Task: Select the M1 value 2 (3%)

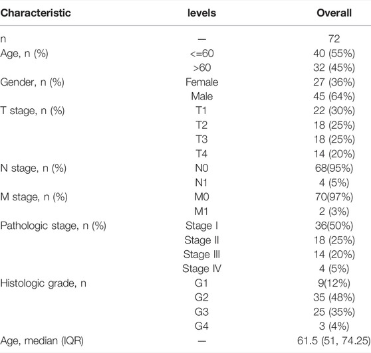Action: point(334,212)
